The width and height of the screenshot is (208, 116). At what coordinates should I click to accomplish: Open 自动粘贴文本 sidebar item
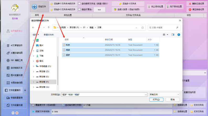[x=15, y=68]
